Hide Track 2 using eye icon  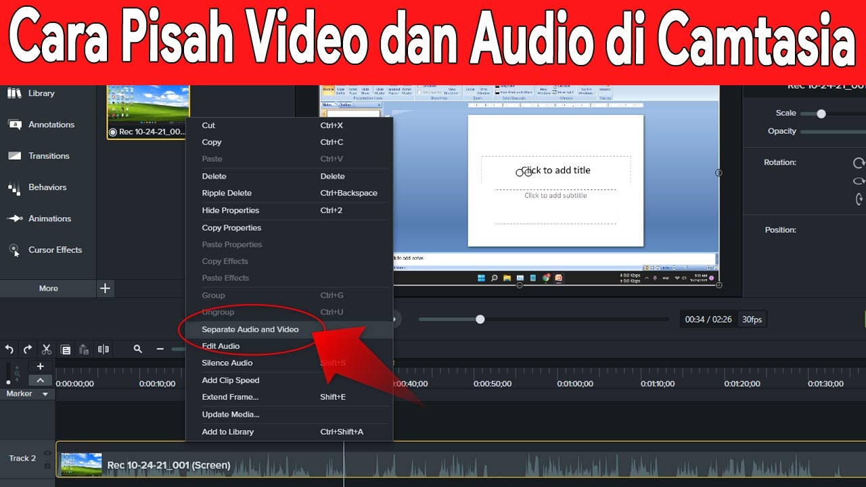pos(47,453)
